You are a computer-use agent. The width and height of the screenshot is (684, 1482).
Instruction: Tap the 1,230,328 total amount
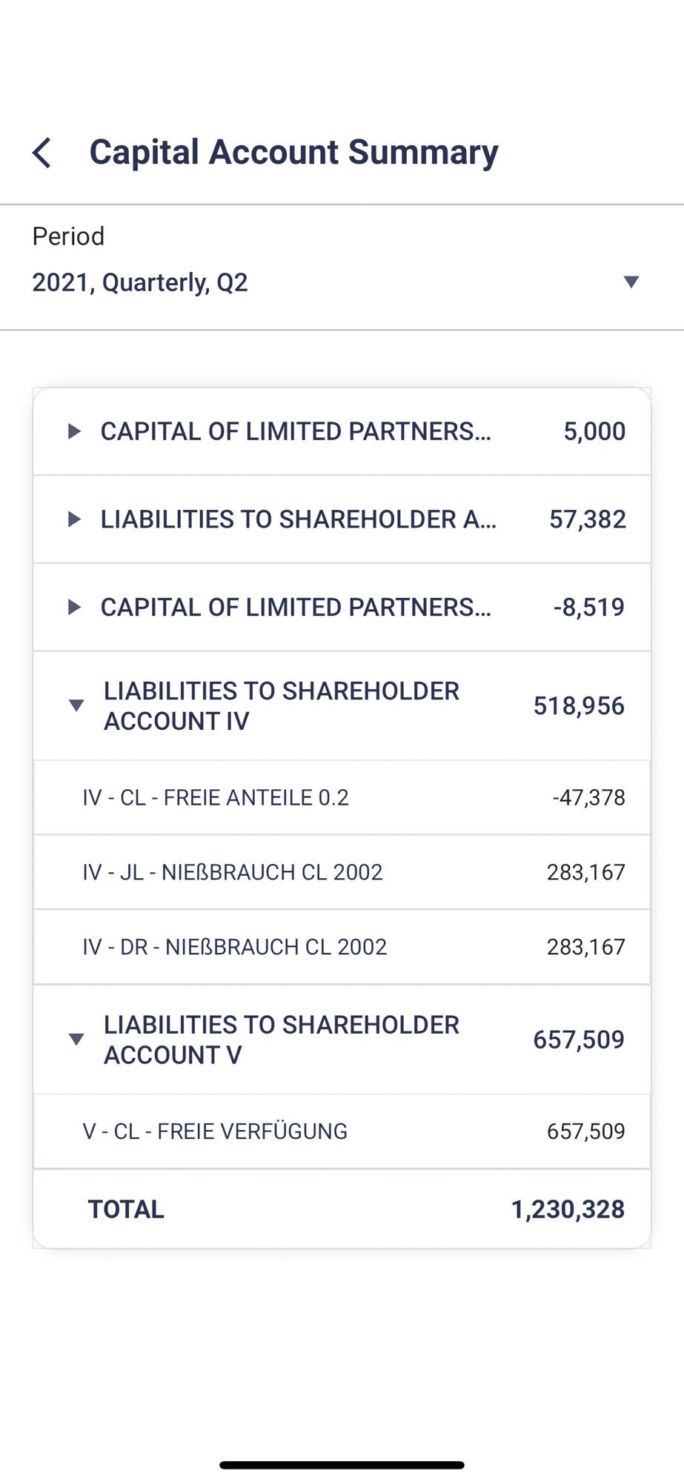click(568, 1209)
